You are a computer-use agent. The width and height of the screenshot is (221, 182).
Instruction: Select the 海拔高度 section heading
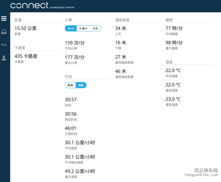pos(122,20)
